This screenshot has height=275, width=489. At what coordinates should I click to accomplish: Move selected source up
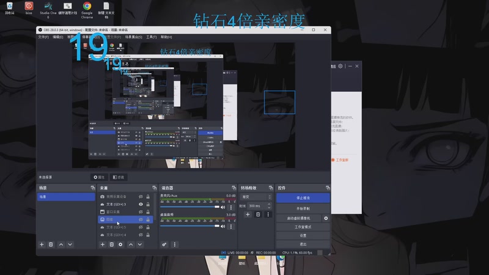(131, 244)
